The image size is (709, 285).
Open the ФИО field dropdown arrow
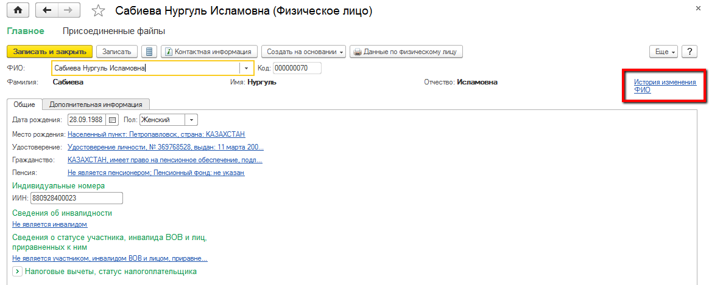click(246, 69)
